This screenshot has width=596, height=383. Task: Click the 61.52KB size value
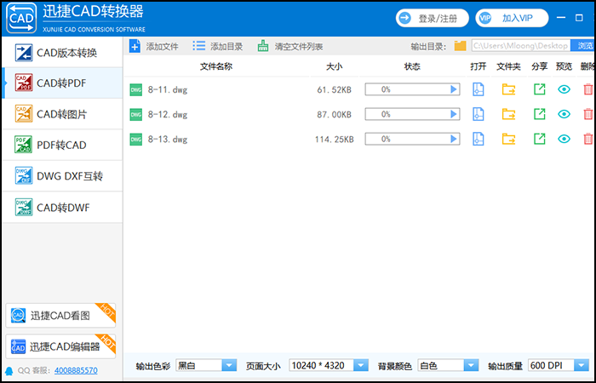[x=335, y=90]
